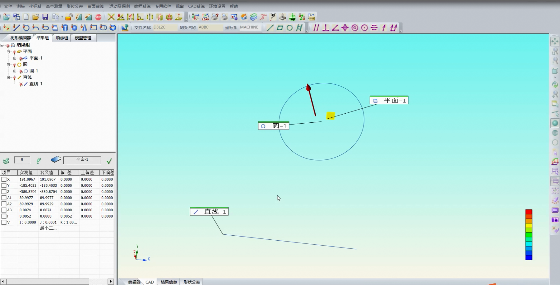Click the green circle construct icon
The width and height of the screenshot is (560, 285).
pyautogui.click(x=290, y=28)
